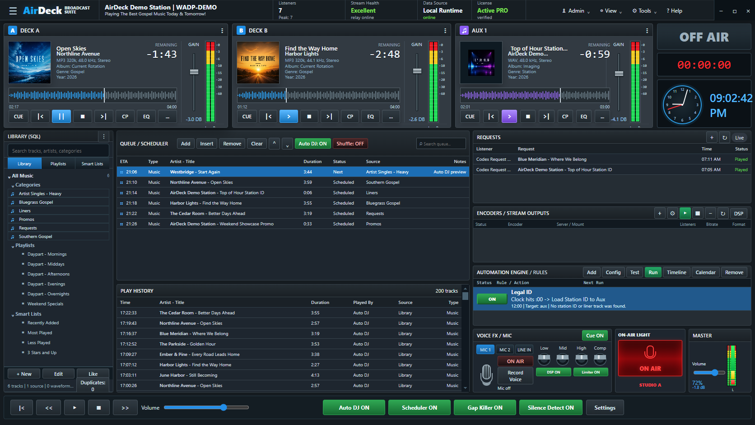The width and height of the screenshot is (755, 425).
Task: Skip to end of Deck B track
Action: tap(329, 117)
